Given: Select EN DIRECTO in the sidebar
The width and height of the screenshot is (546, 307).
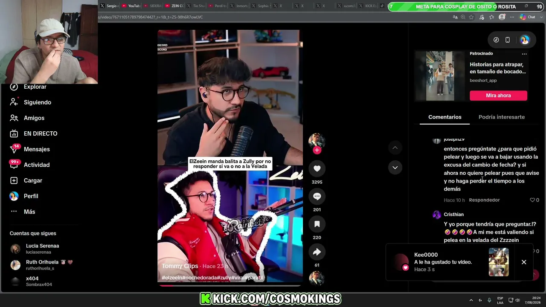Looking at the screenshot, I should (x=41, y=133).
